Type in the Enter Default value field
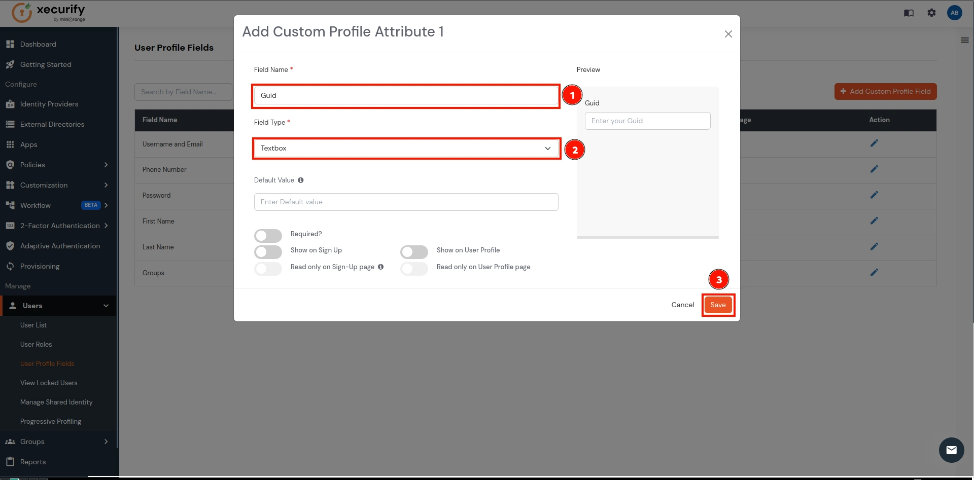Viewport: 974px width, 480px height. pyautogui.click(x=406, y=202)
